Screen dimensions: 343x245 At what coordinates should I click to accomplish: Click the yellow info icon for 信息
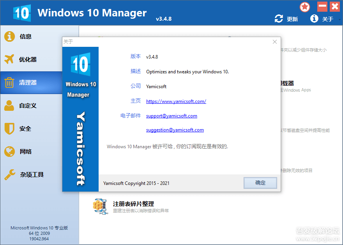point(9,36)
